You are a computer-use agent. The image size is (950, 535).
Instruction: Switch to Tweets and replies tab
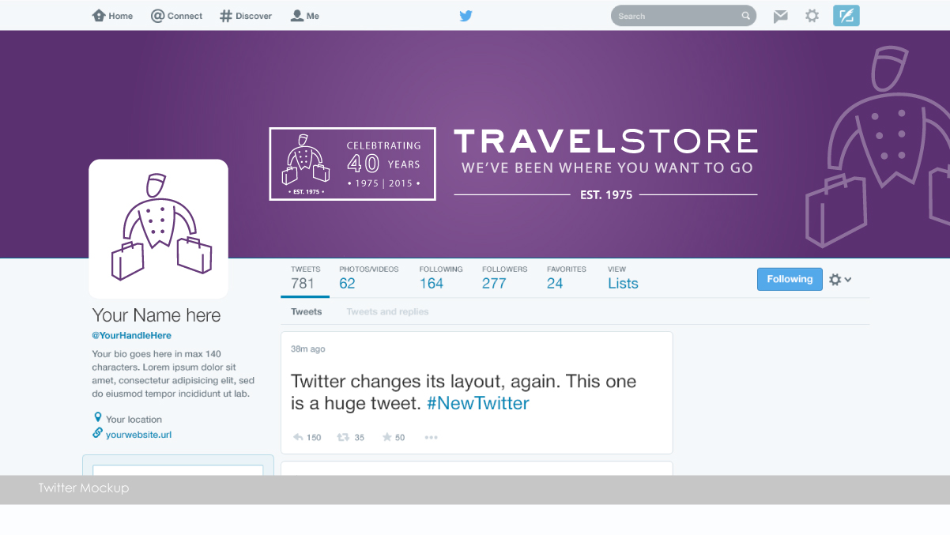387,311
